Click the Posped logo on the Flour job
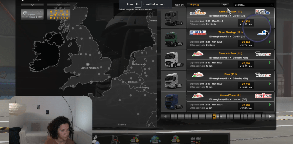The width and height of the screenshot is (293, 144). tap(198, 75)
